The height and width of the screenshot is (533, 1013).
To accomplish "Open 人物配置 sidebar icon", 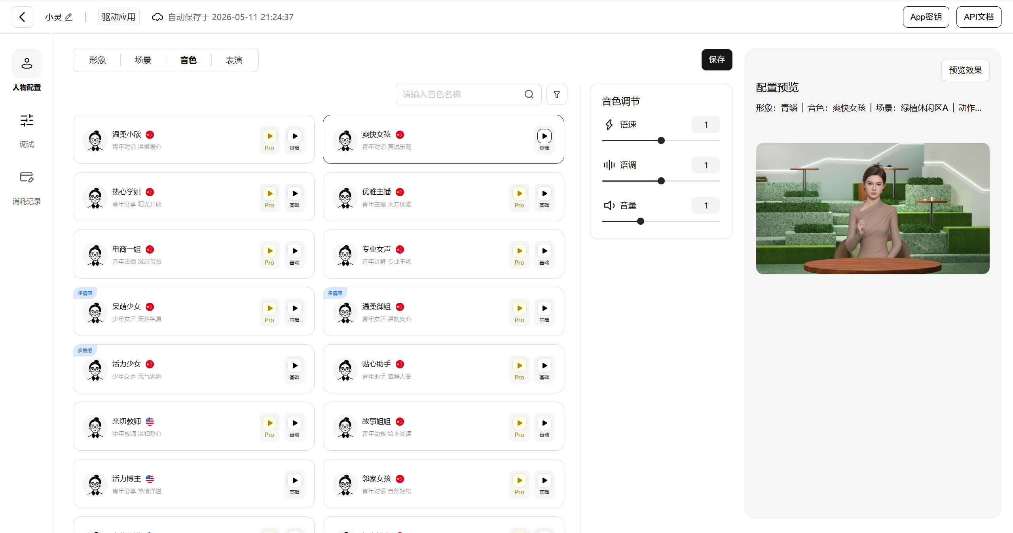I will pos(27,64).
